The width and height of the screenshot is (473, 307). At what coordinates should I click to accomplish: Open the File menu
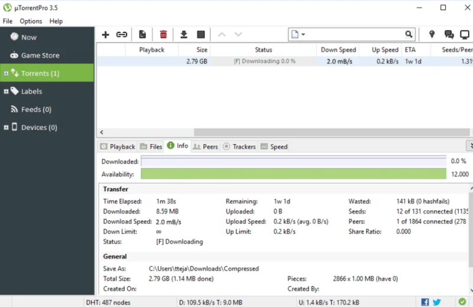(x=8, y=21)
